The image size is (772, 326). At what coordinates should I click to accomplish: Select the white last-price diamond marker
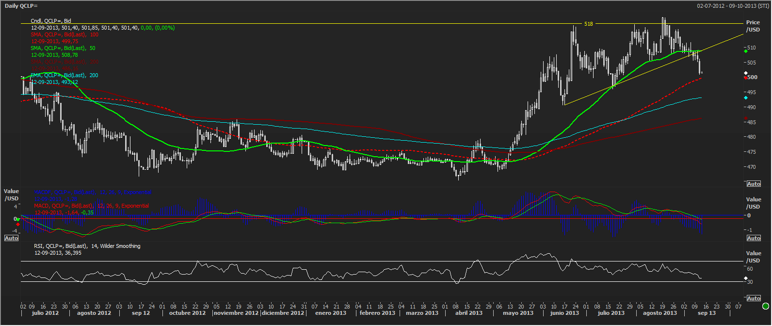tap(746, 73)
